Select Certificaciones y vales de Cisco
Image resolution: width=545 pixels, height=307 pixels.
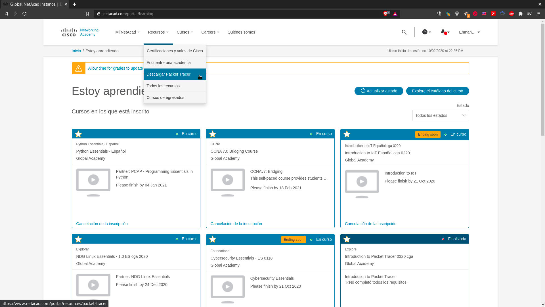point(175,51)
